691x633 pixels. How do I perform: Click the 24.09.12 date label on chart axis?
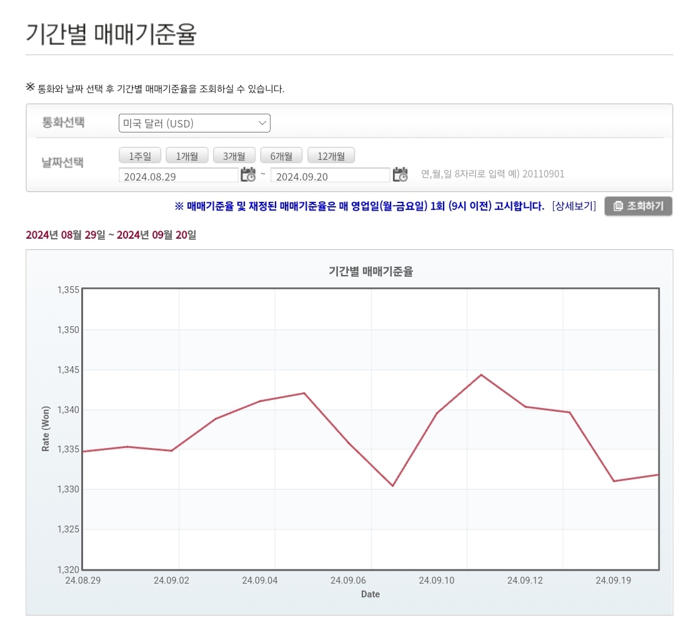525,580
